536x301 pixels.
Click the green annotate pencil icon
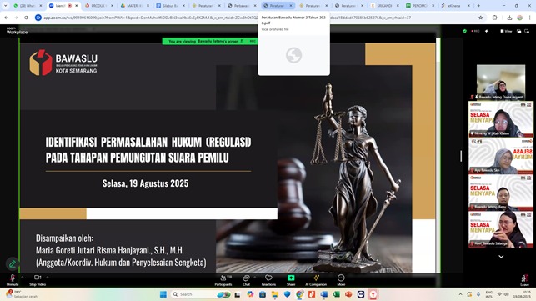click(13, 264)
